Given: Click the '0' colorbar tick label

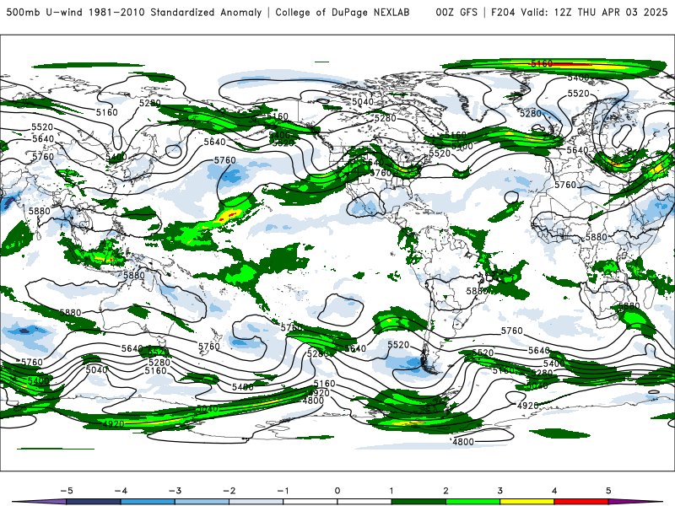Looking at the screenshot, I should click(x=337, y=491).
